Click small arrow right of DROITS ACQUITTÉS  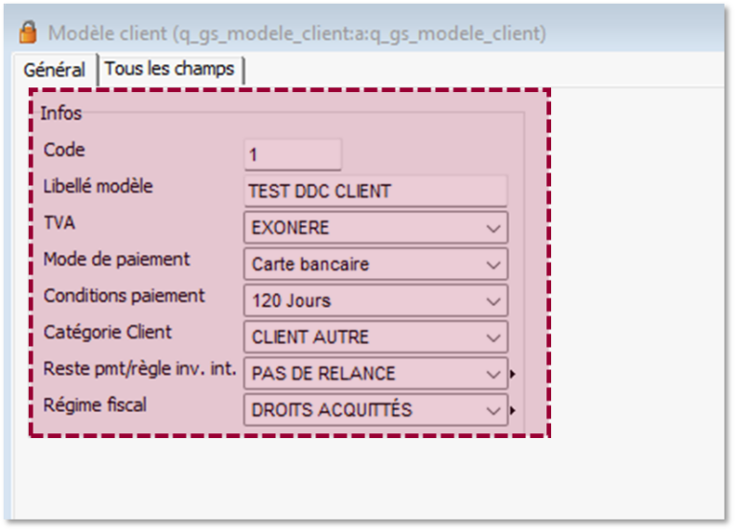tap(514, 411)
